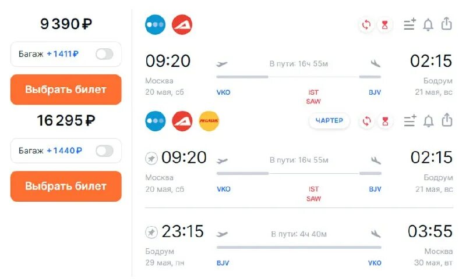466x279 pixels.
Task: Click the red airline logo on first ticket
Action: pyautogui.click(x=182, y=24)
